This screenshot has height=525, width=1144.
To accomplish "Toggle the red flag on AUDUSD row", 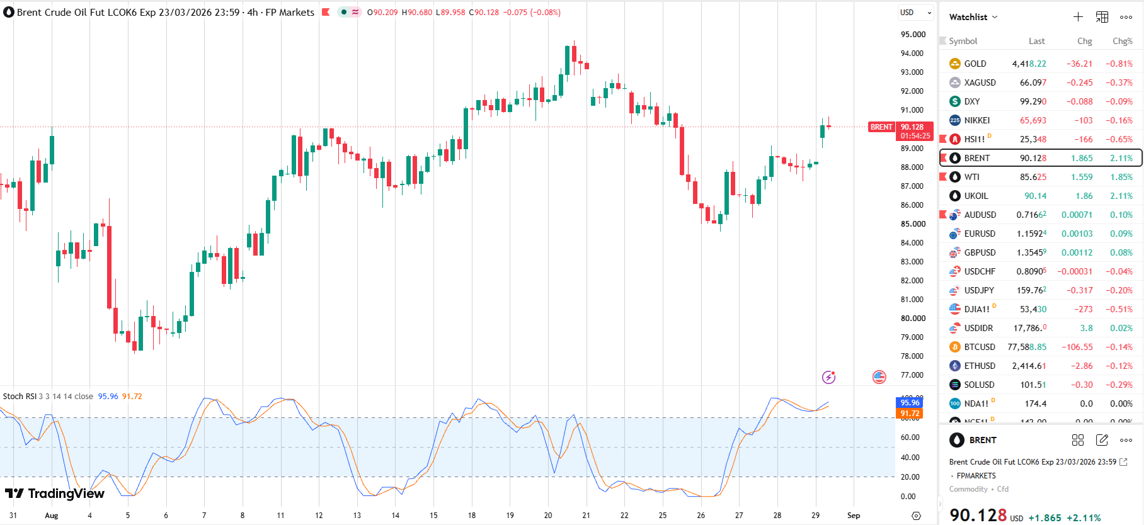I will (943, 215).
